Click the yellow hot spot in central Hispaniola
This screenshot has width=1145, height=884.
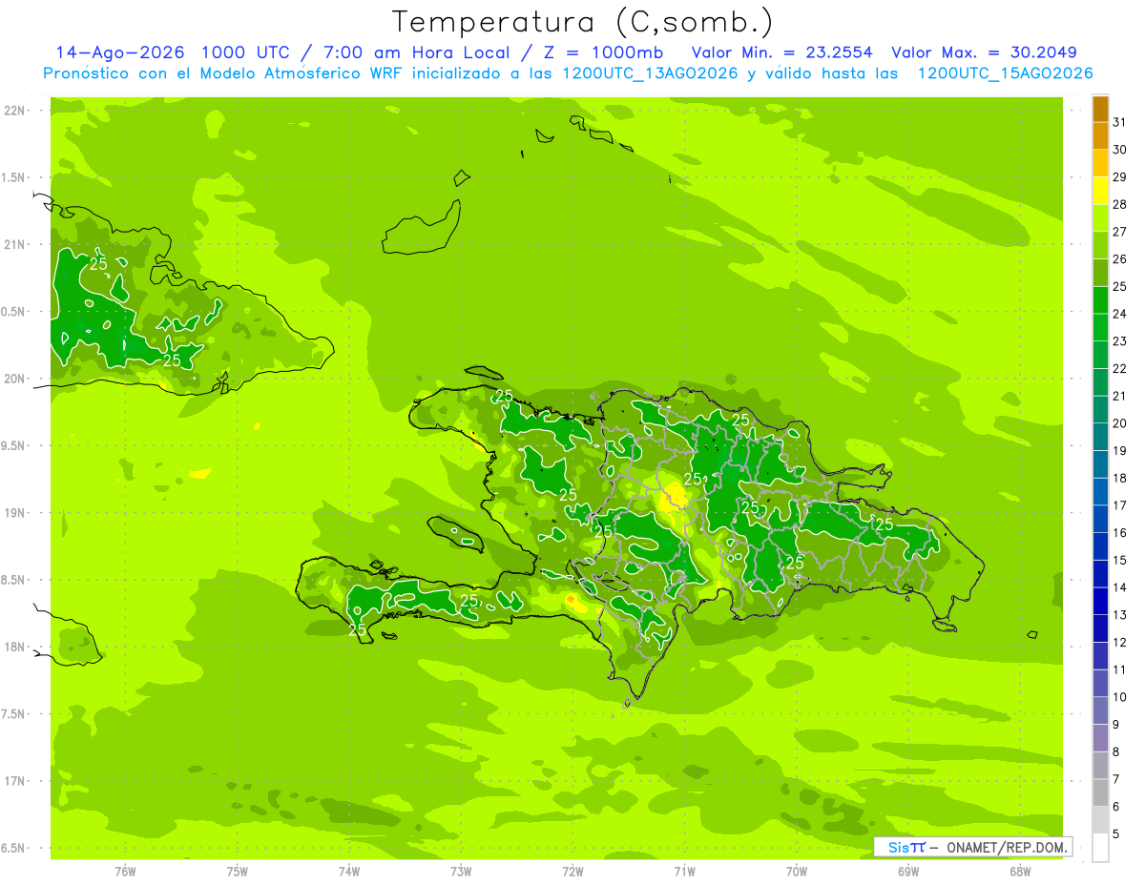(675, 497)
